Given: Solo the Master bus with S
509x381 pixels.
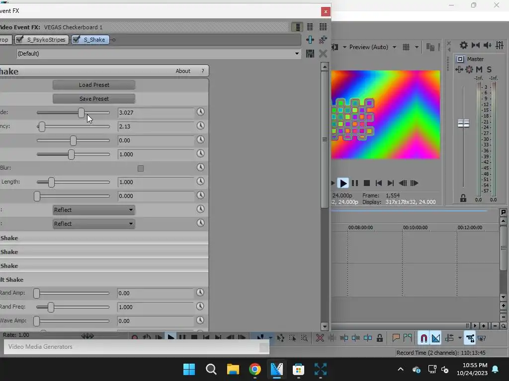Looking at the screenshot, I should pos(489,69).
